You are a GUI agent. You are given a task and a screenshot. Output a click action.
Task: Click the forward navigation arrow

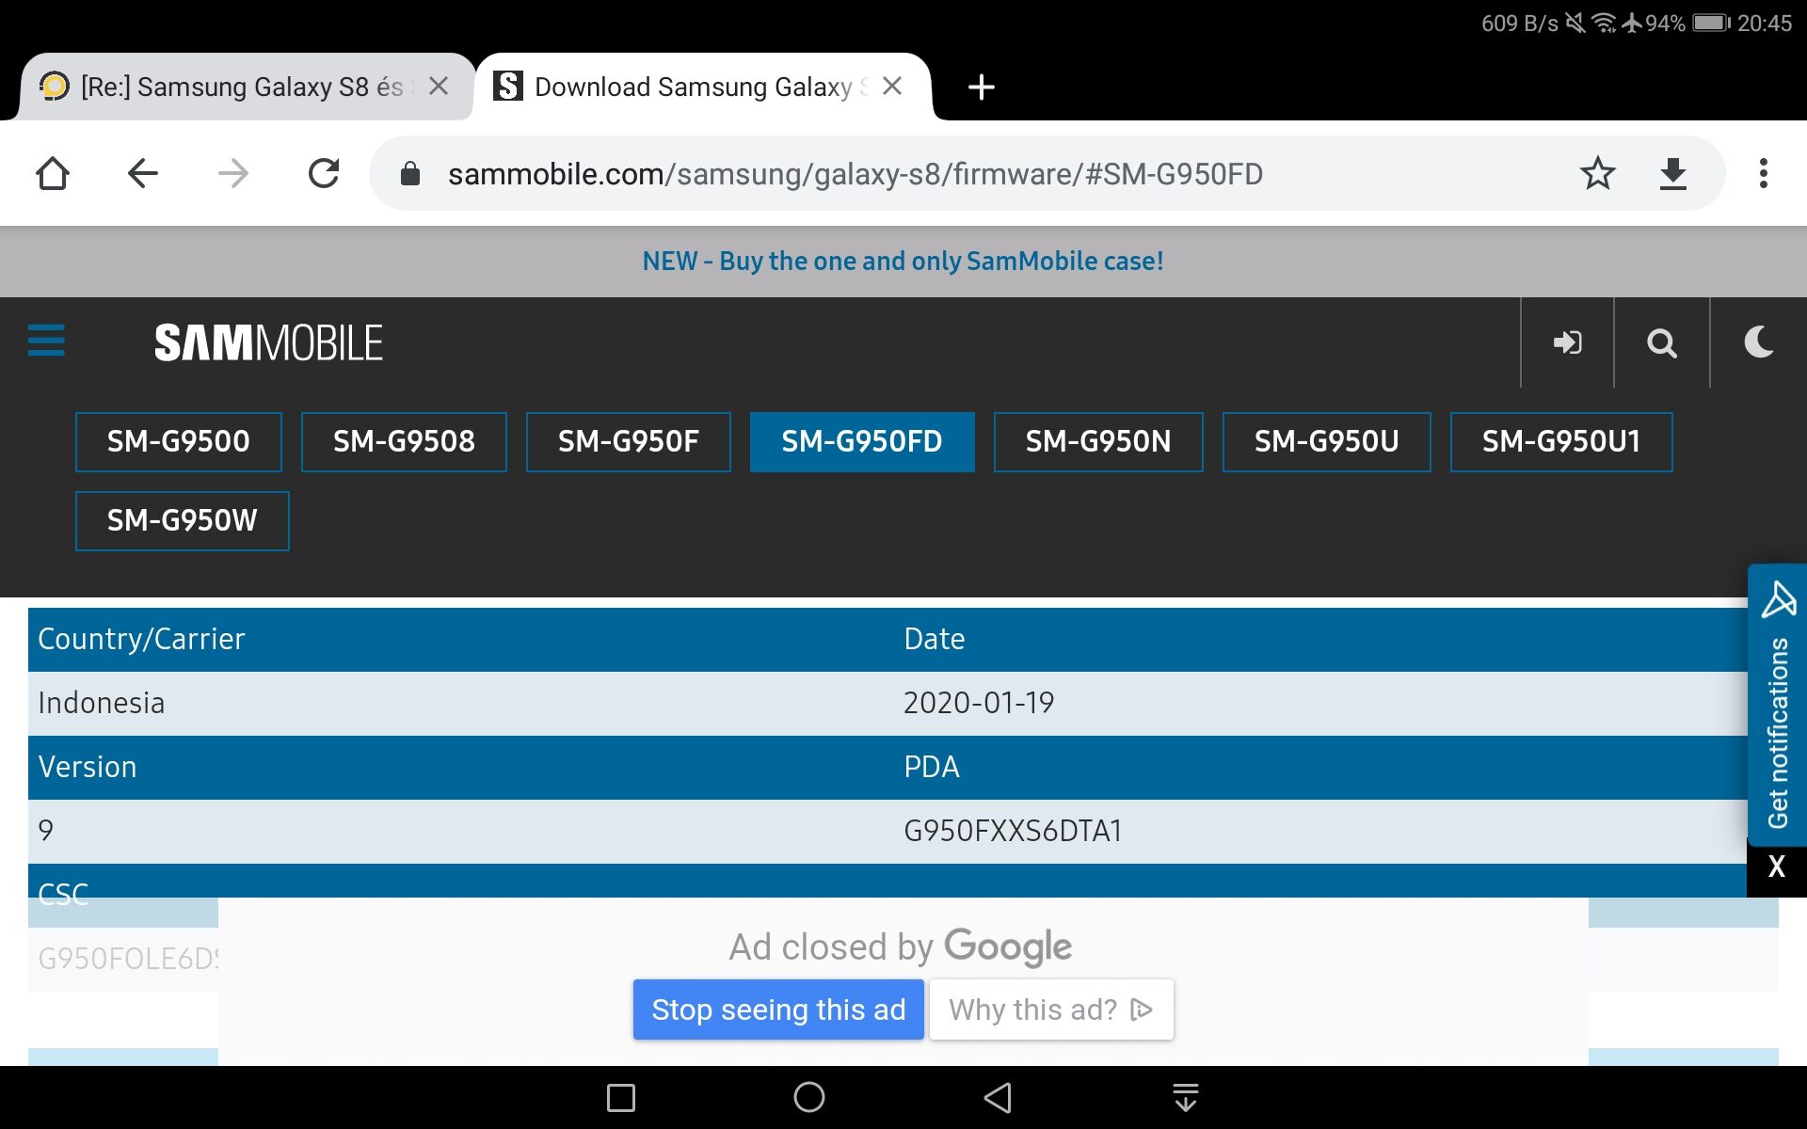pos(233,173)
